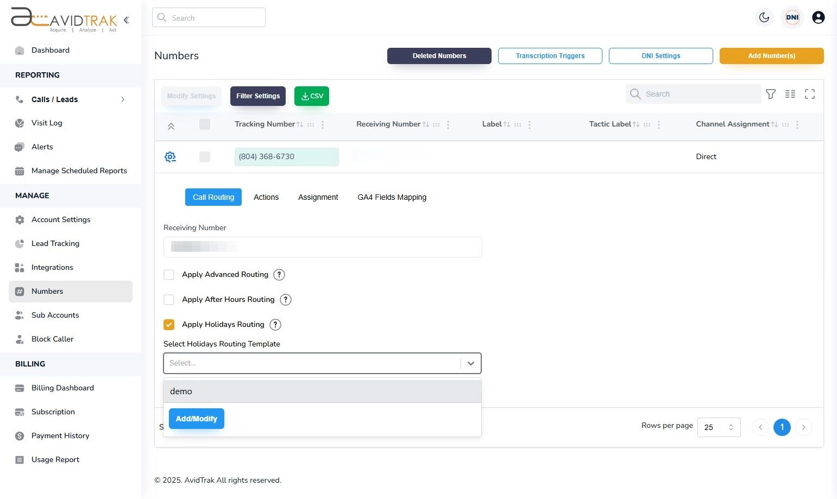The image size is (837, 499).
Task: Grab the Label column drag handle
Action: (x=518, y=124)
